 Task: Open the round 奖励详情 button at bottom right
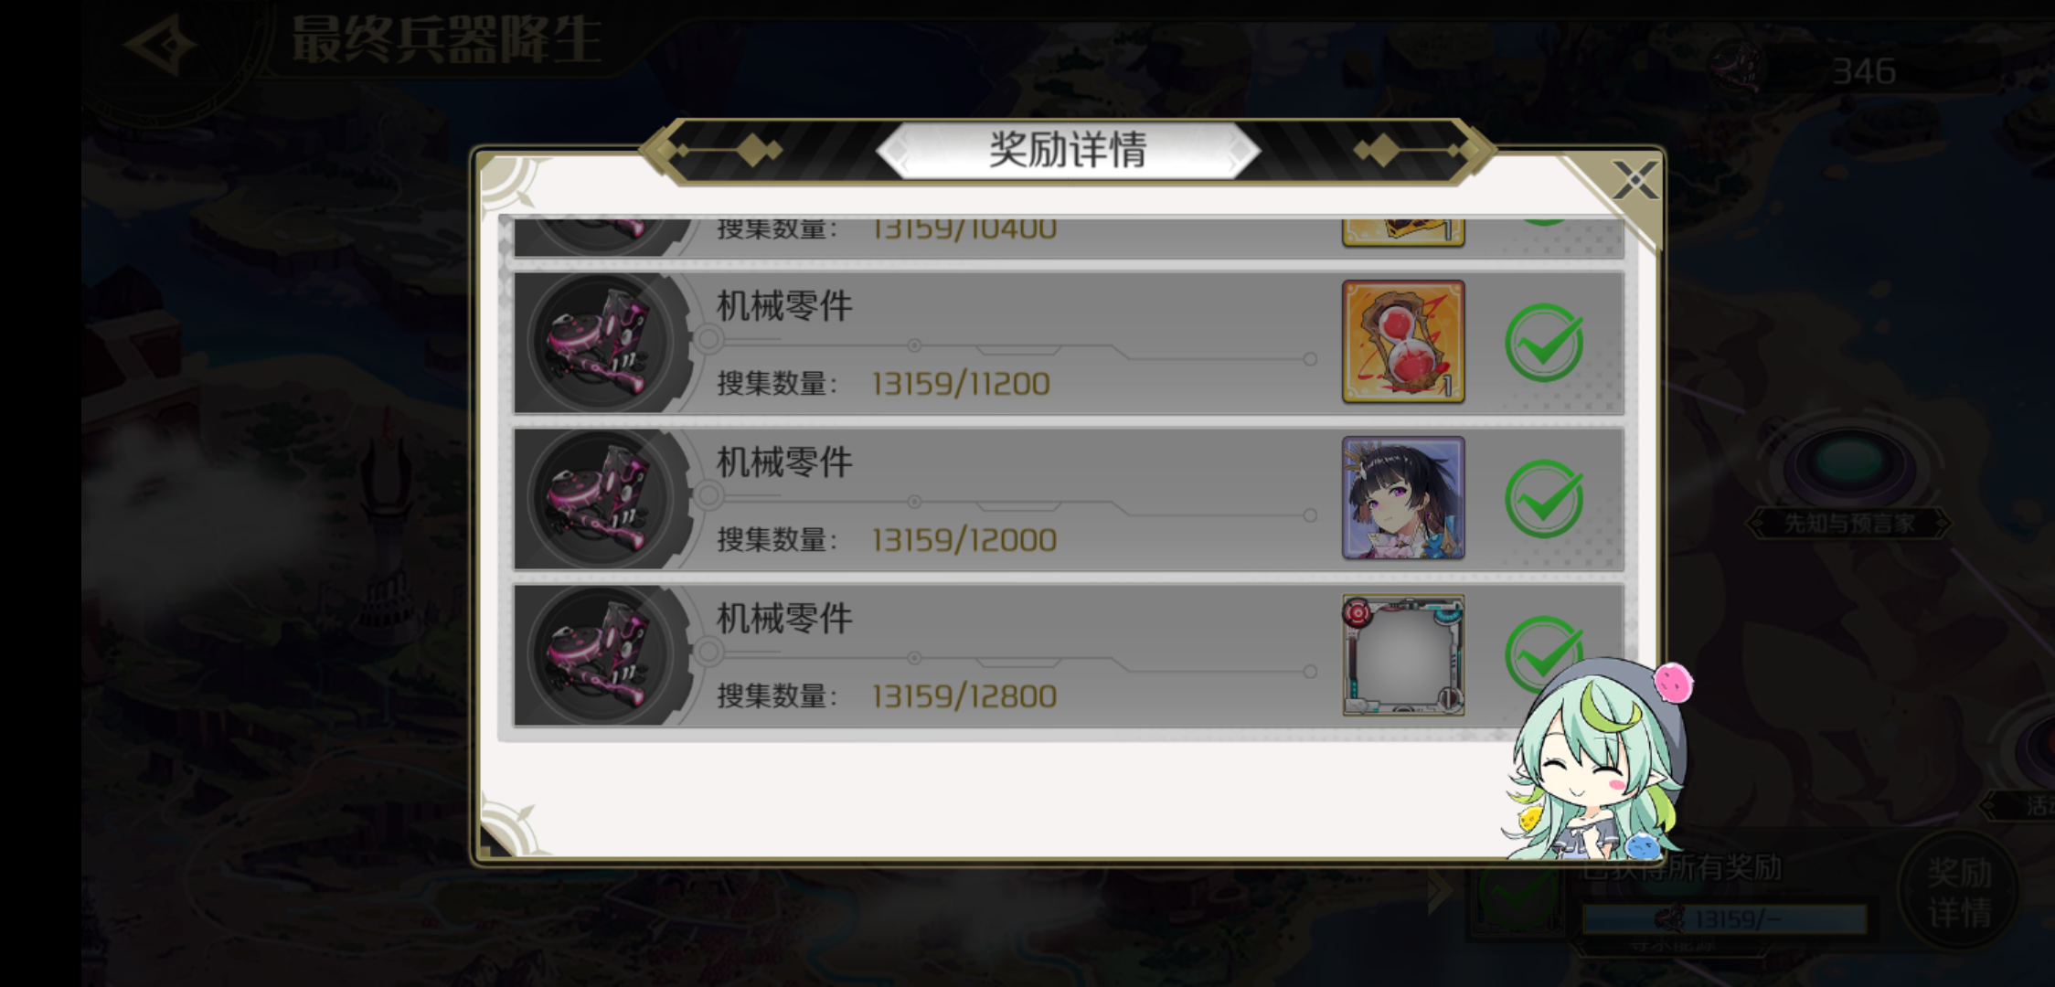pos(1960,892)
